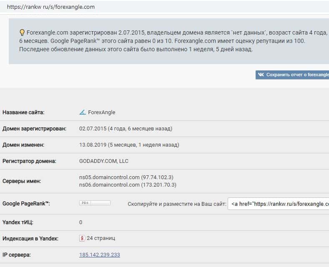Focus the embed code input field

click(x=278, y=204)
